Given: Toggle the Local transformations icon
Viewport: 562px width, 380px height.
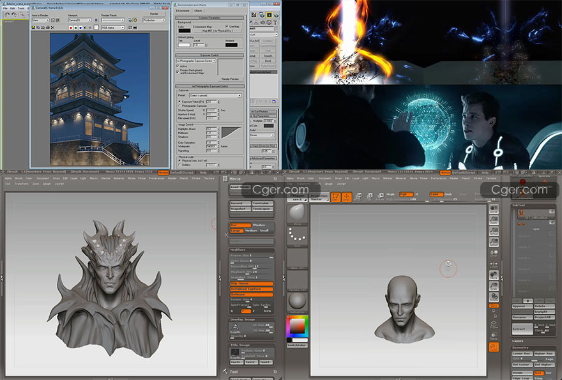Looking at the screenshot, I should 494,254.
